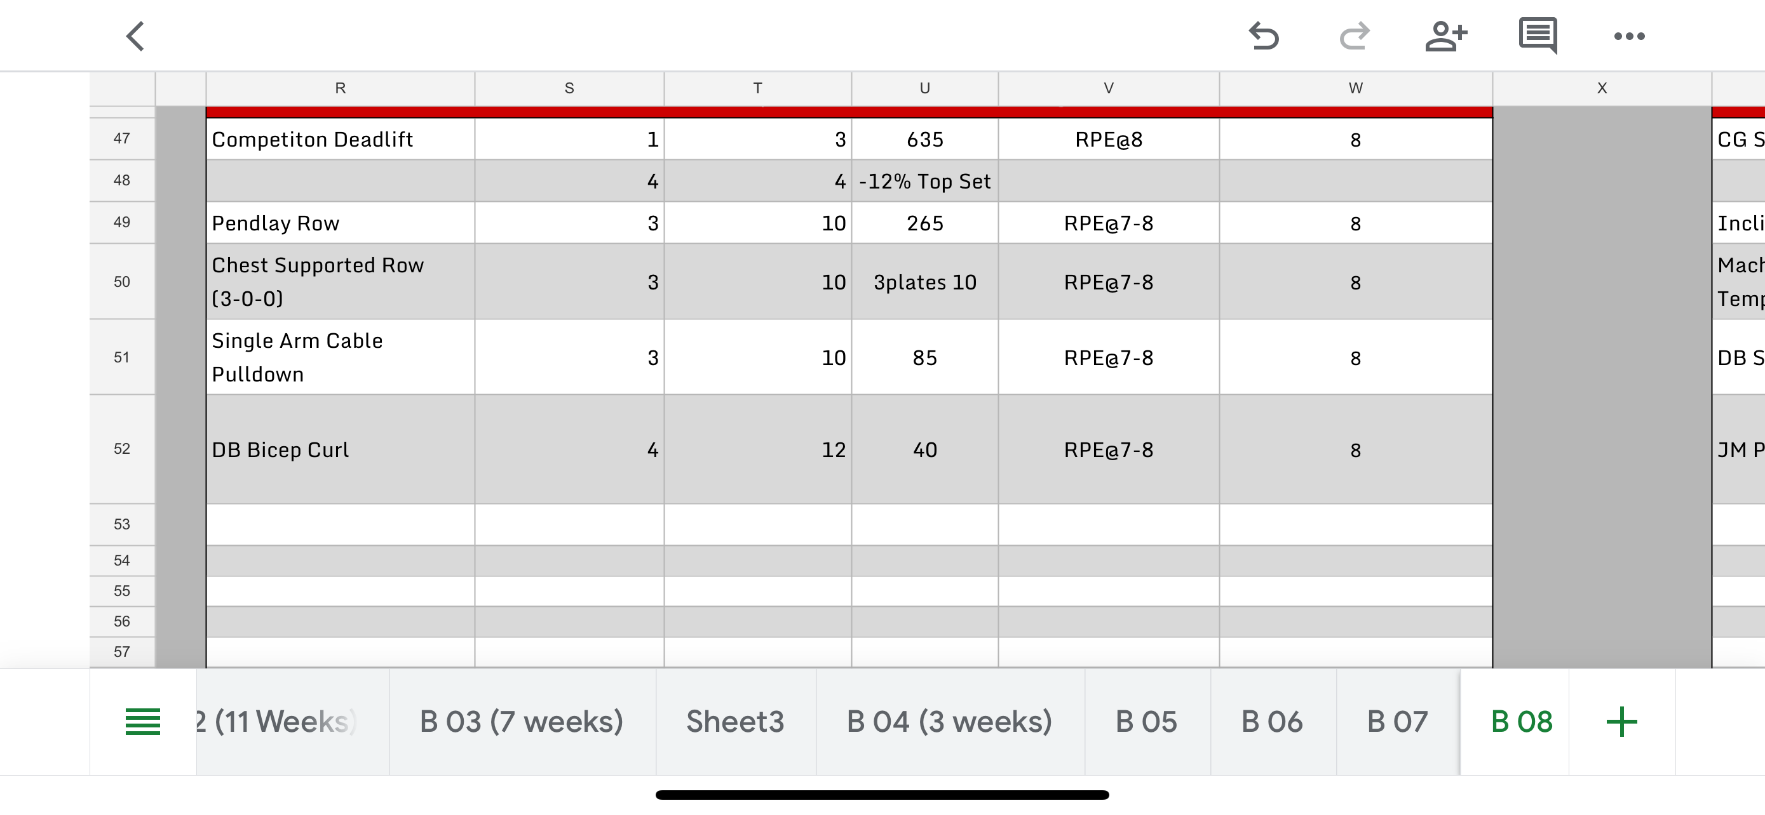Image resolution: width=1765 pixels, height=815 pixels.
Task: Undo the last action
Action: coord(1264,36)
